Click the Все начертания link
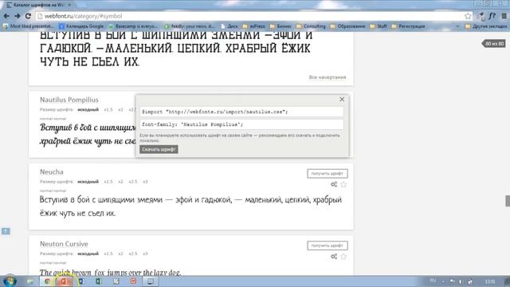 [328, 77]
